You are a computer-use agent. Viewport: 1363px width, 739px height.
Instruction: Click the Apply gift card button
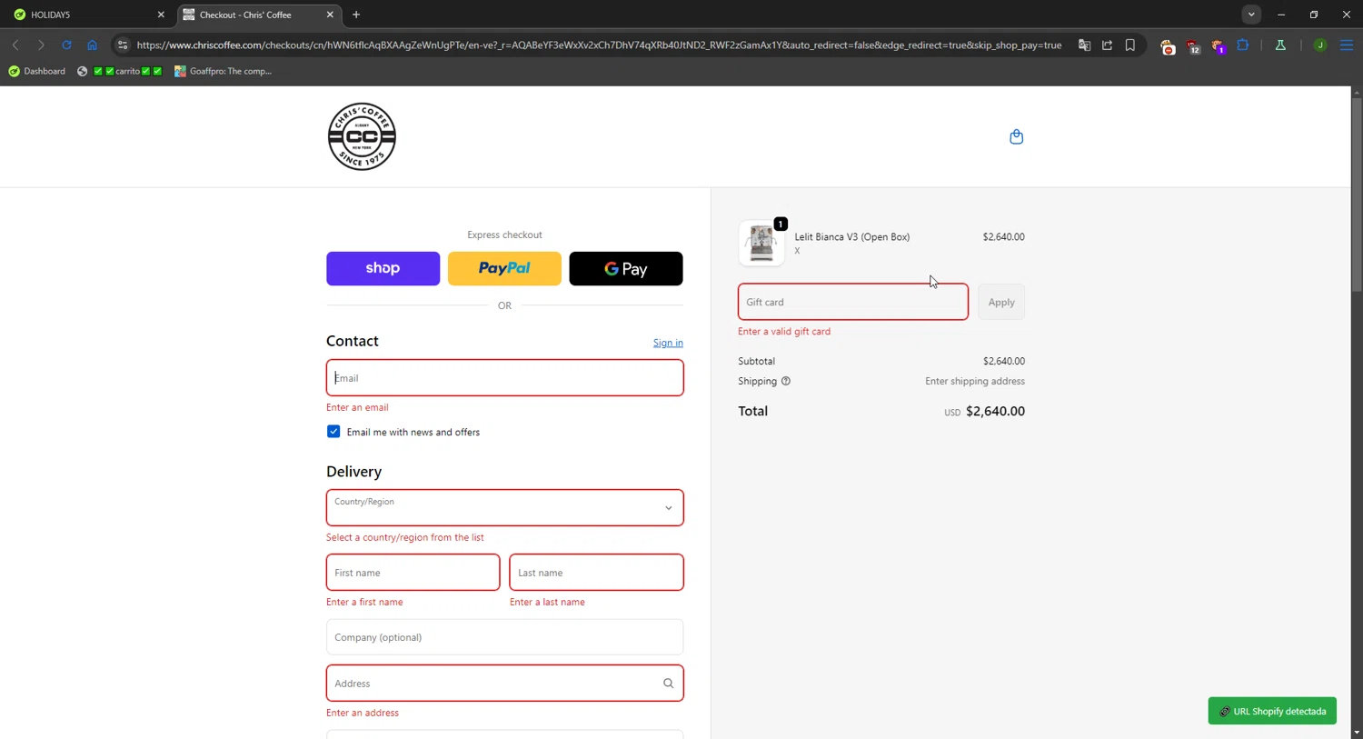tap(1001, 302)
